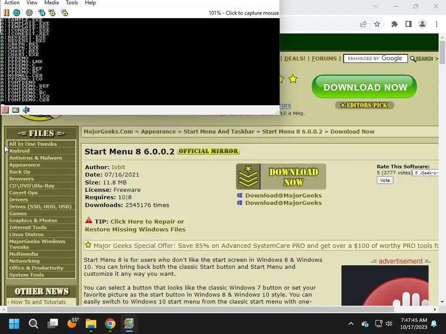
Task: Pause the emulator with the pause icon
Action: point(6,13)
